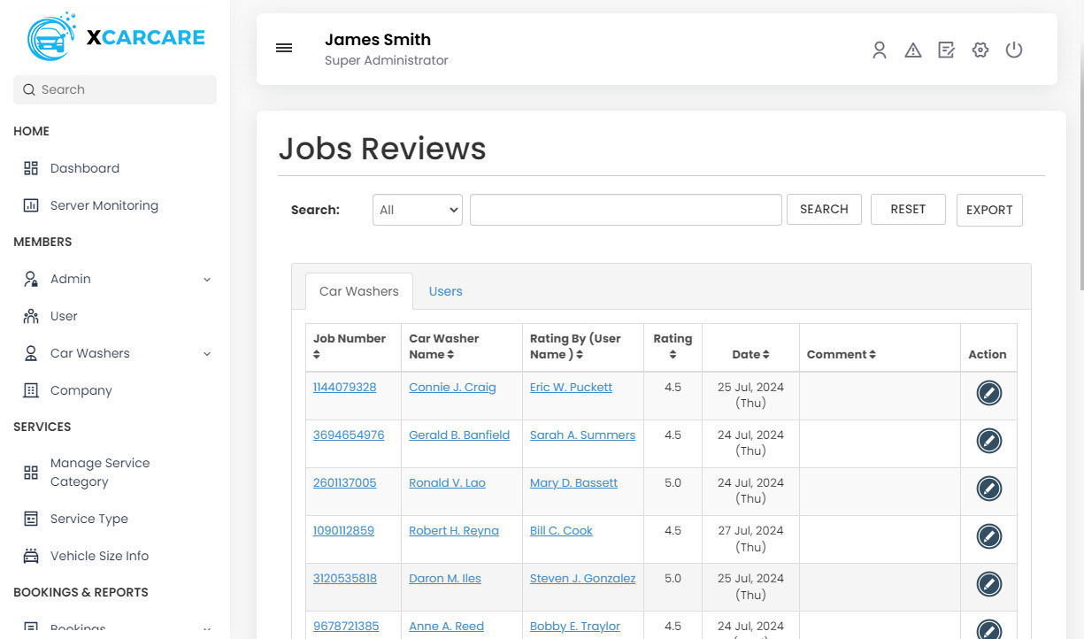Image resolution: width=1084 pixels, height=639 pixels.
Task: Click the EXPORT button
Action: [x=988, y=210]
